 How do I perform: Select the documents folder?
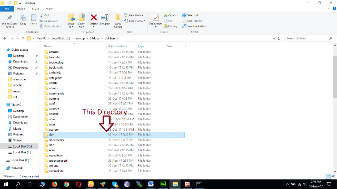pyautogui.click(x=56, y=140)
